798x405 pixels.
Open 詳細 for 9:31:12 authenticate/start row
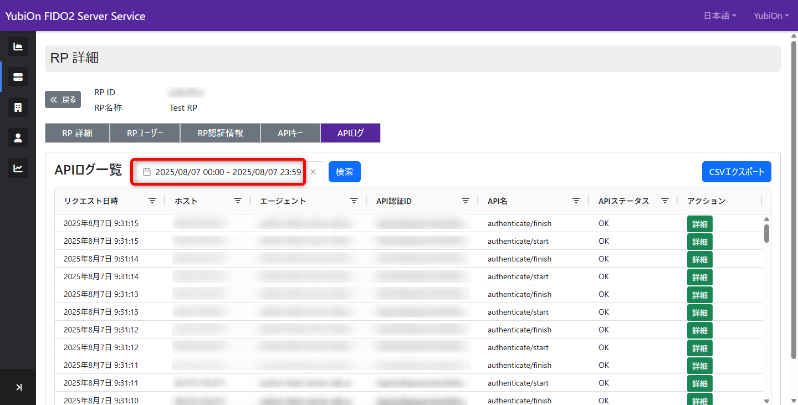(x=700, y=348)
